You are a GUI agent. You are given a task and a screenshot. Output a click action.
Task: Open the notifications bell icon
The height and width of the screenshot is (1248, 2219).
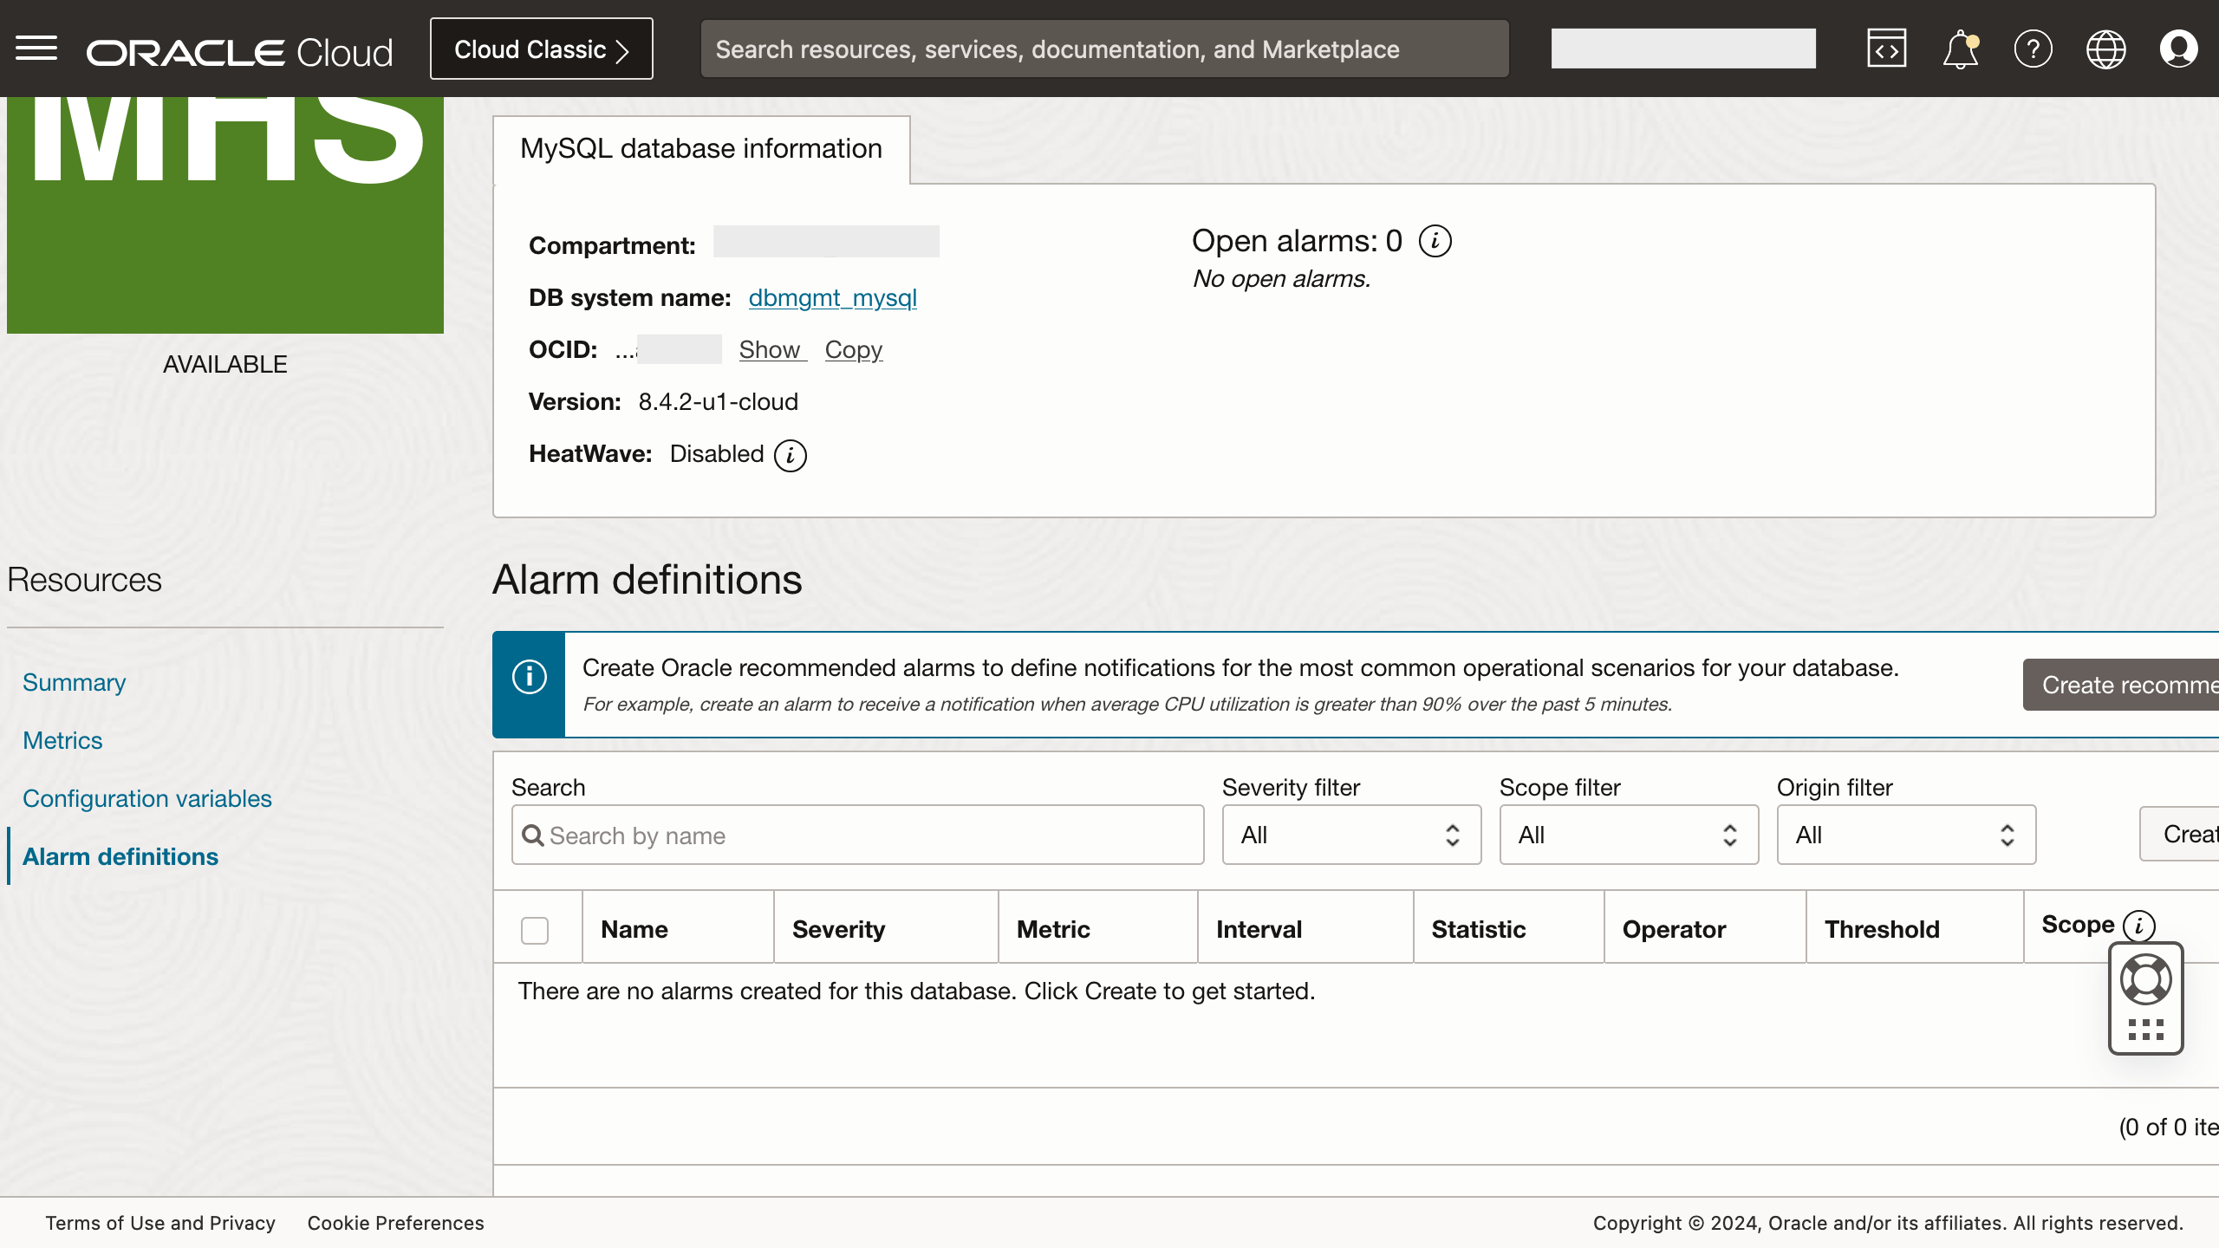click(1960, 49)
